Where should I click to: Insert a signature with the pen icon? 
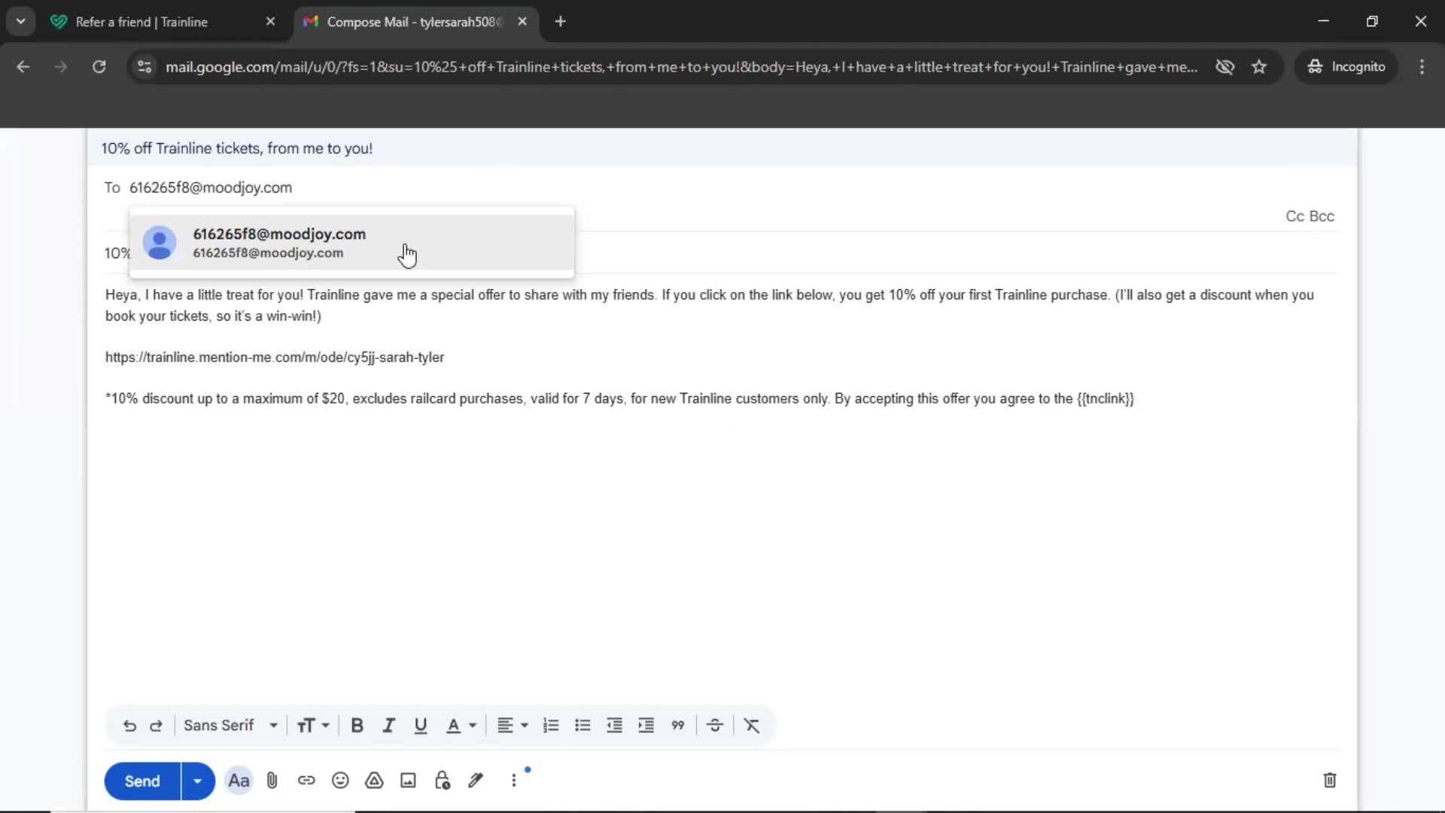(x=476, y=781)
